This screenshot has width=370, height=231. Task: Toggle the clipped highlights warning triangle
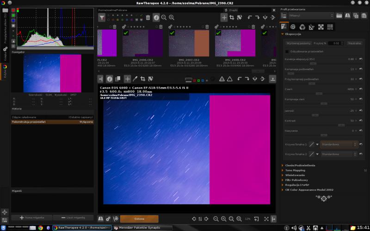click(x=222, y=79)
